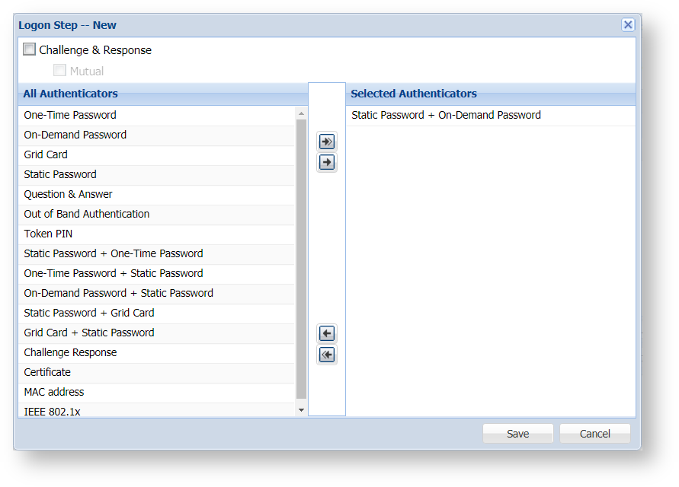Click the add all authenticators double-arrow button

(327, 142)
